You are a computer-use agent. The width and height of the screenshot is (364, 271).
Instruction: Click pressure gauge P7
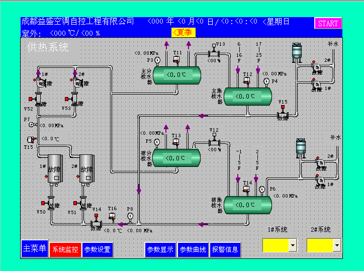32,125
